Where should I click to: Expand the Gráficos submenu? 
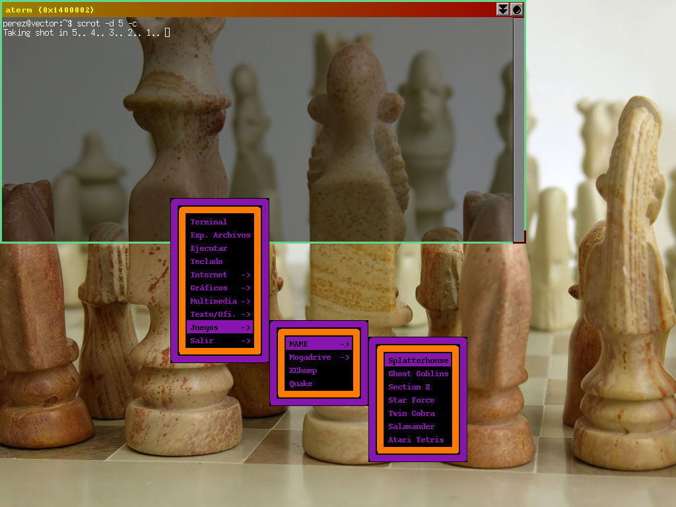[x=220, y=288]
